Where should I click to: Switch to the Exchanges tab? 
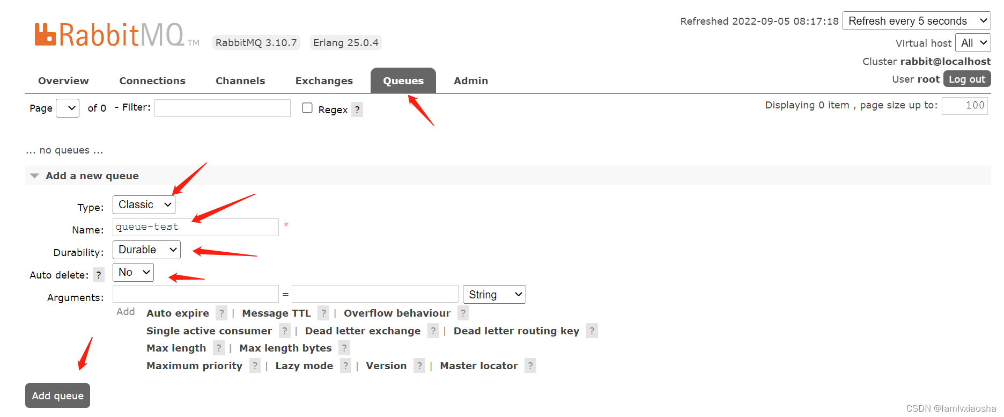pos(324,81)
